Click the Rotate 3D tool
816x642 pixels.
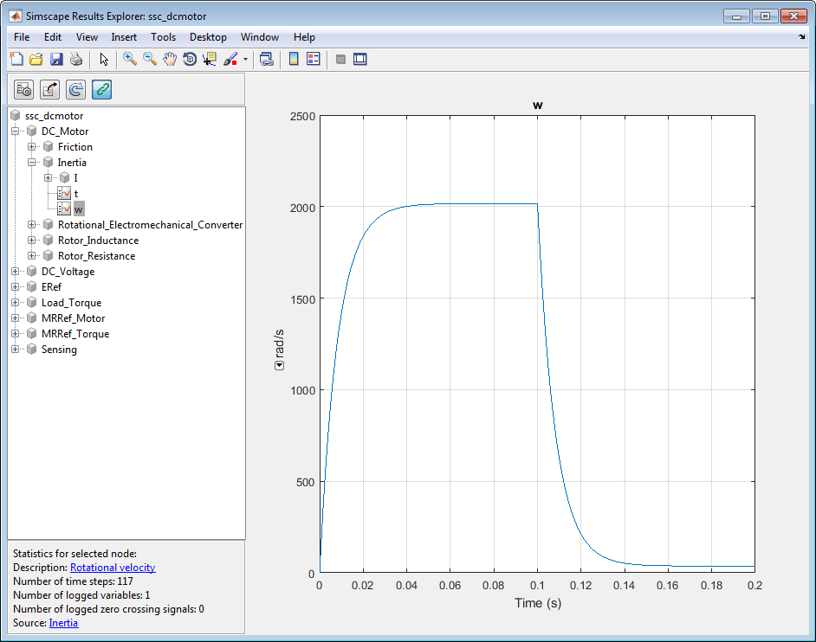click(190, 59)
